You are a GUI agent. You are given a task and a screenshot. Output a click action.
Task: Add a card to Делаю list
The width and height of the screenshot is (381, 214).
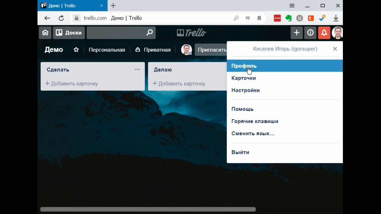179,84
